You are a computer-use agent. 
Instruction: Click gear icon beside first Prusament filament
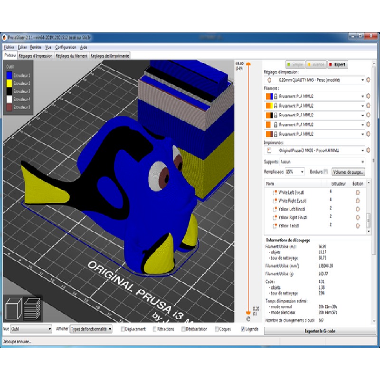[368, 96]
